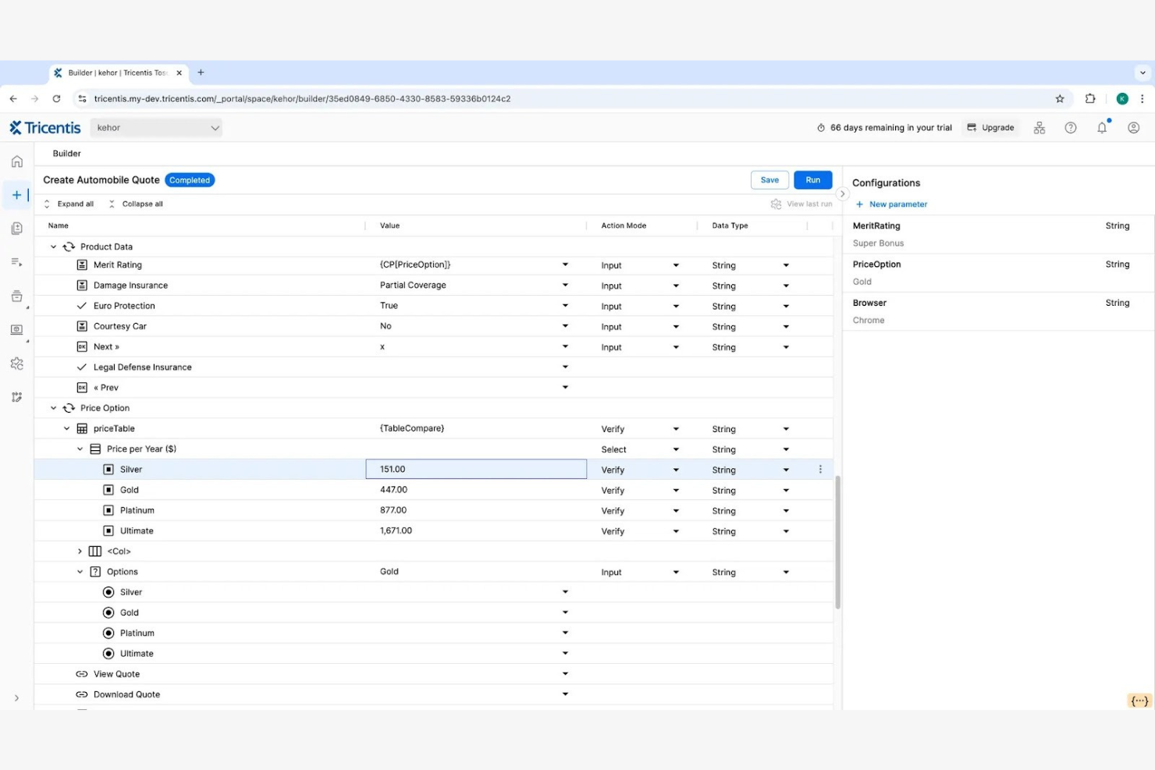
Task: Click the org chart icon near Upgrade
Action: point(1039,127)
